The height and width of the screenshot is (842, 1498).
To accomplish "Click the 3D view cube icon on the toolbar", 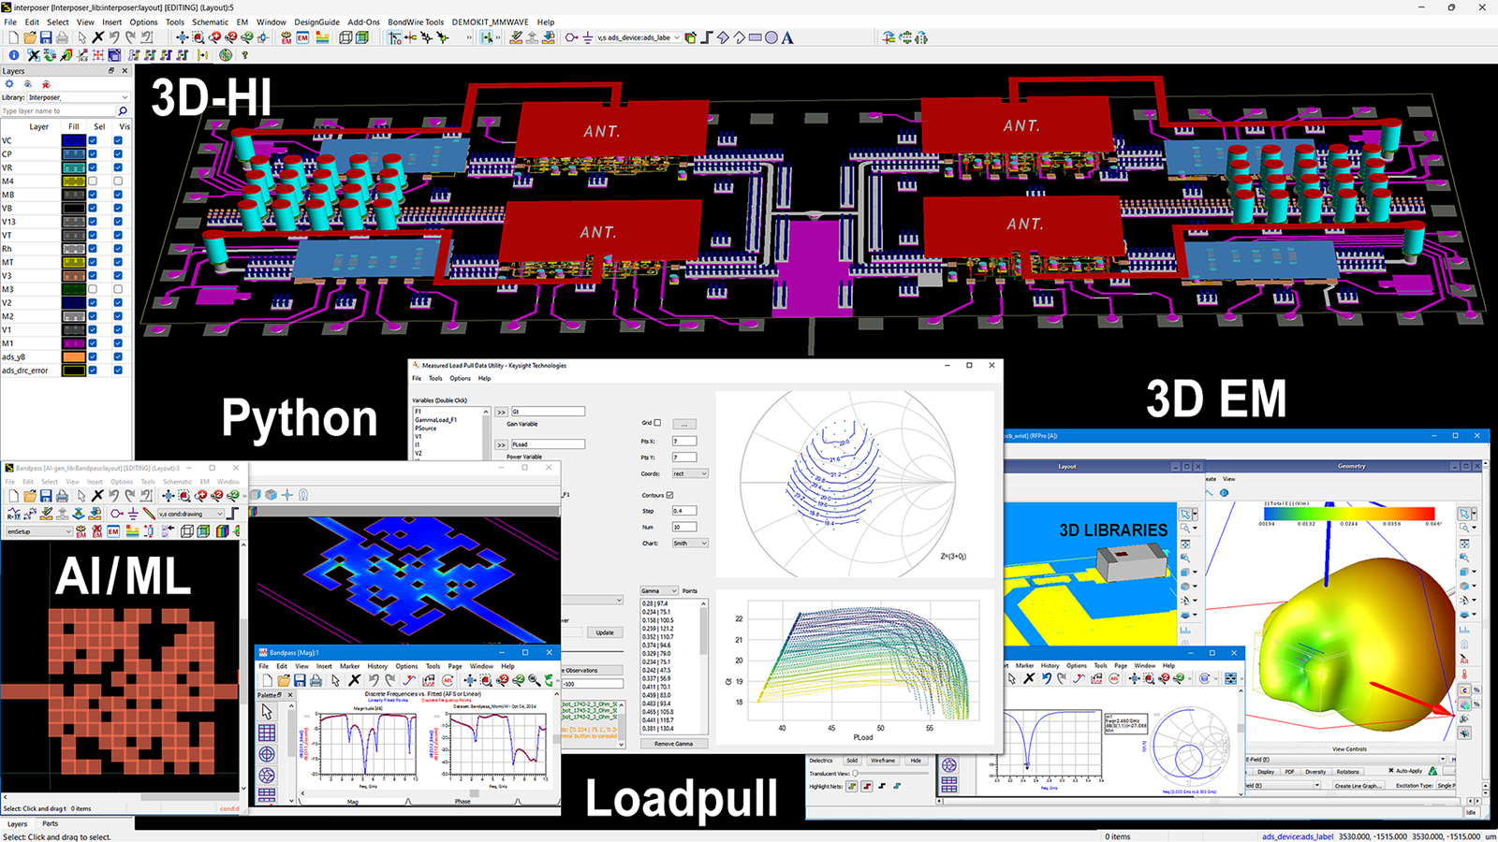I will (x=346, y=39).
